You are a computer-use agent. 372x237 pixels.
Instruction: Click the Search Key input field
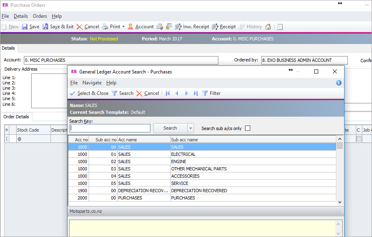tap(110, 128)
